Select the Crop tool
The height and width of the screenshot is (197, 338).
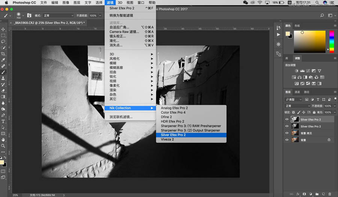3,54
